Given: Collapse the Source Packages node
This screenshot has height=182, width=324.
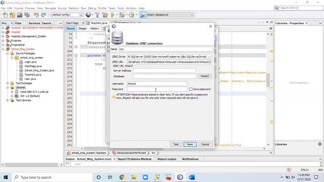Looking at the screenshot, I should (8, 54).
